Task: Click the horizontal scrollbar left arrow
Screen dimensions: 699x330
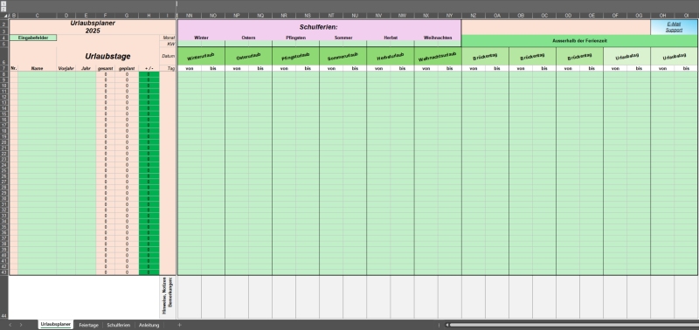Action: coord(447,325)
